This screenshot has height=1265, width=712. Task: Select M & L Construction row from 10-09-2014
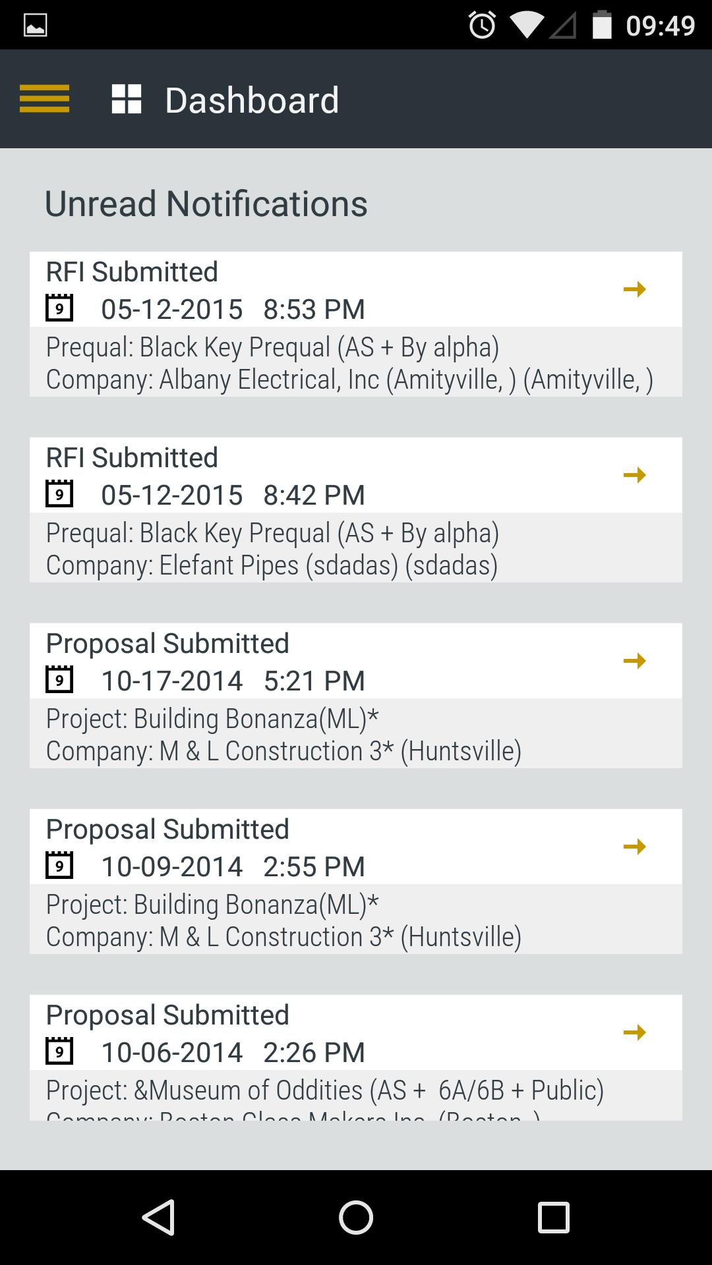pyautogui.click(x=283, y=937)
